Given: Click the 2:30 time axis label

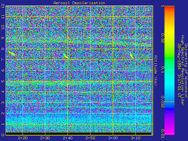Looking at the screenshot, I should point(45,138).
